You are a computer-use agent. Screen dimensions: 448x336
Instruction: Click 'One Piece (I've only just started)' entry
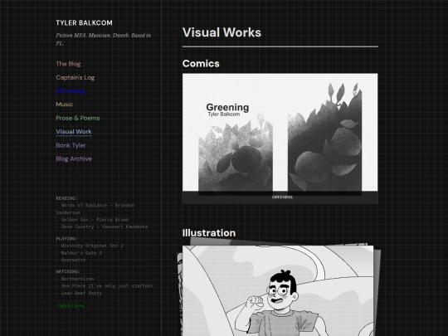click(105, 286)
